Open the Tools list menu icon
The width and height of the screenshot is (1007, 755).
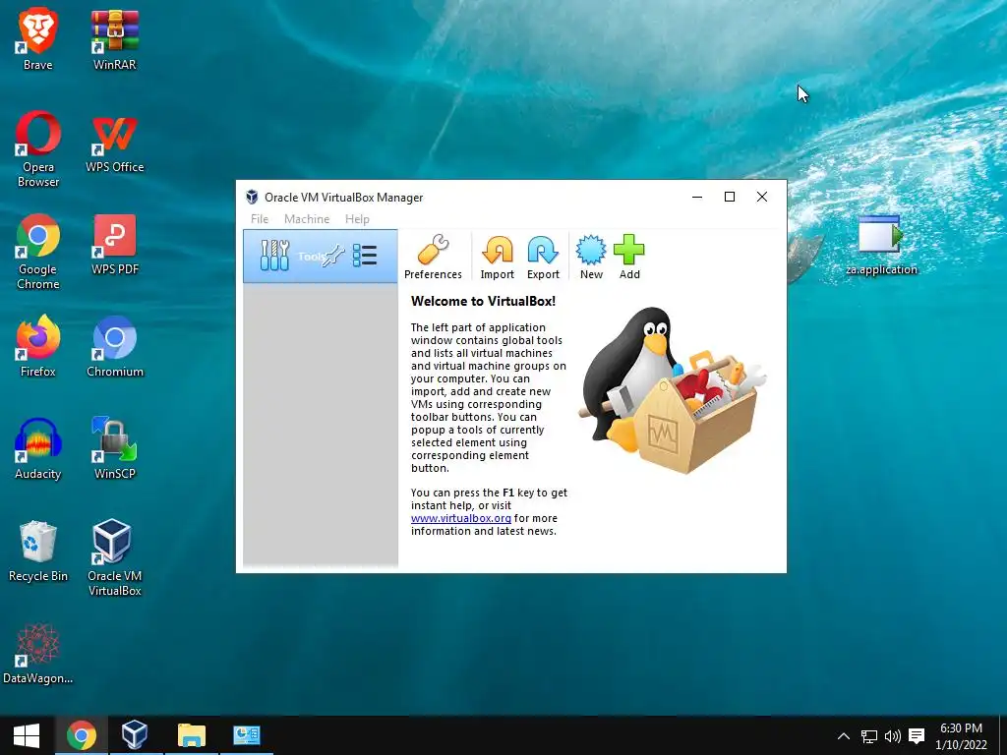pyautogui.click(x=365, y=256)
